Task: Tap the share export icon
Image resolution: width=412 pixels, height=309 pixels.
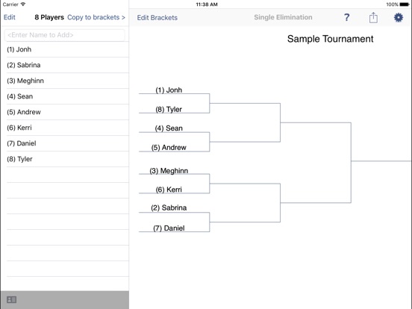Action: click(373, 17)
